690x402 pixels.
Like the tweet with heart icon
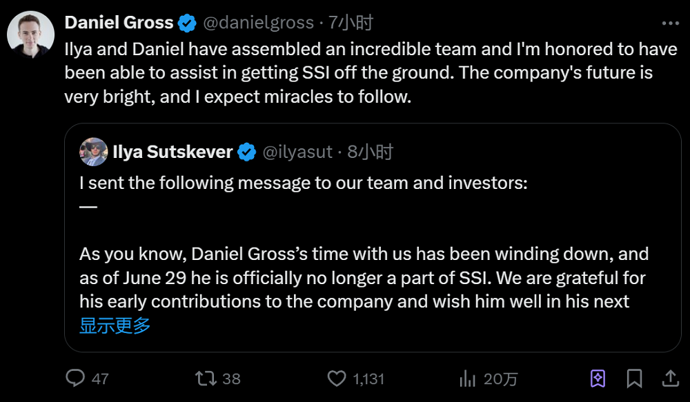point(336,378)
